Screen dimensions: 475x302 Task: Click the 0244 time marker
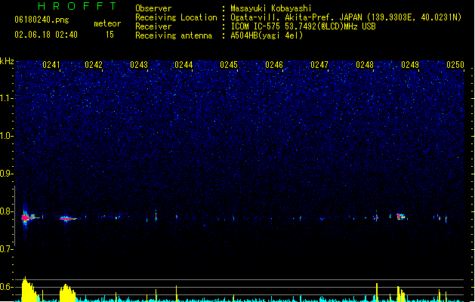click(184, 65)
